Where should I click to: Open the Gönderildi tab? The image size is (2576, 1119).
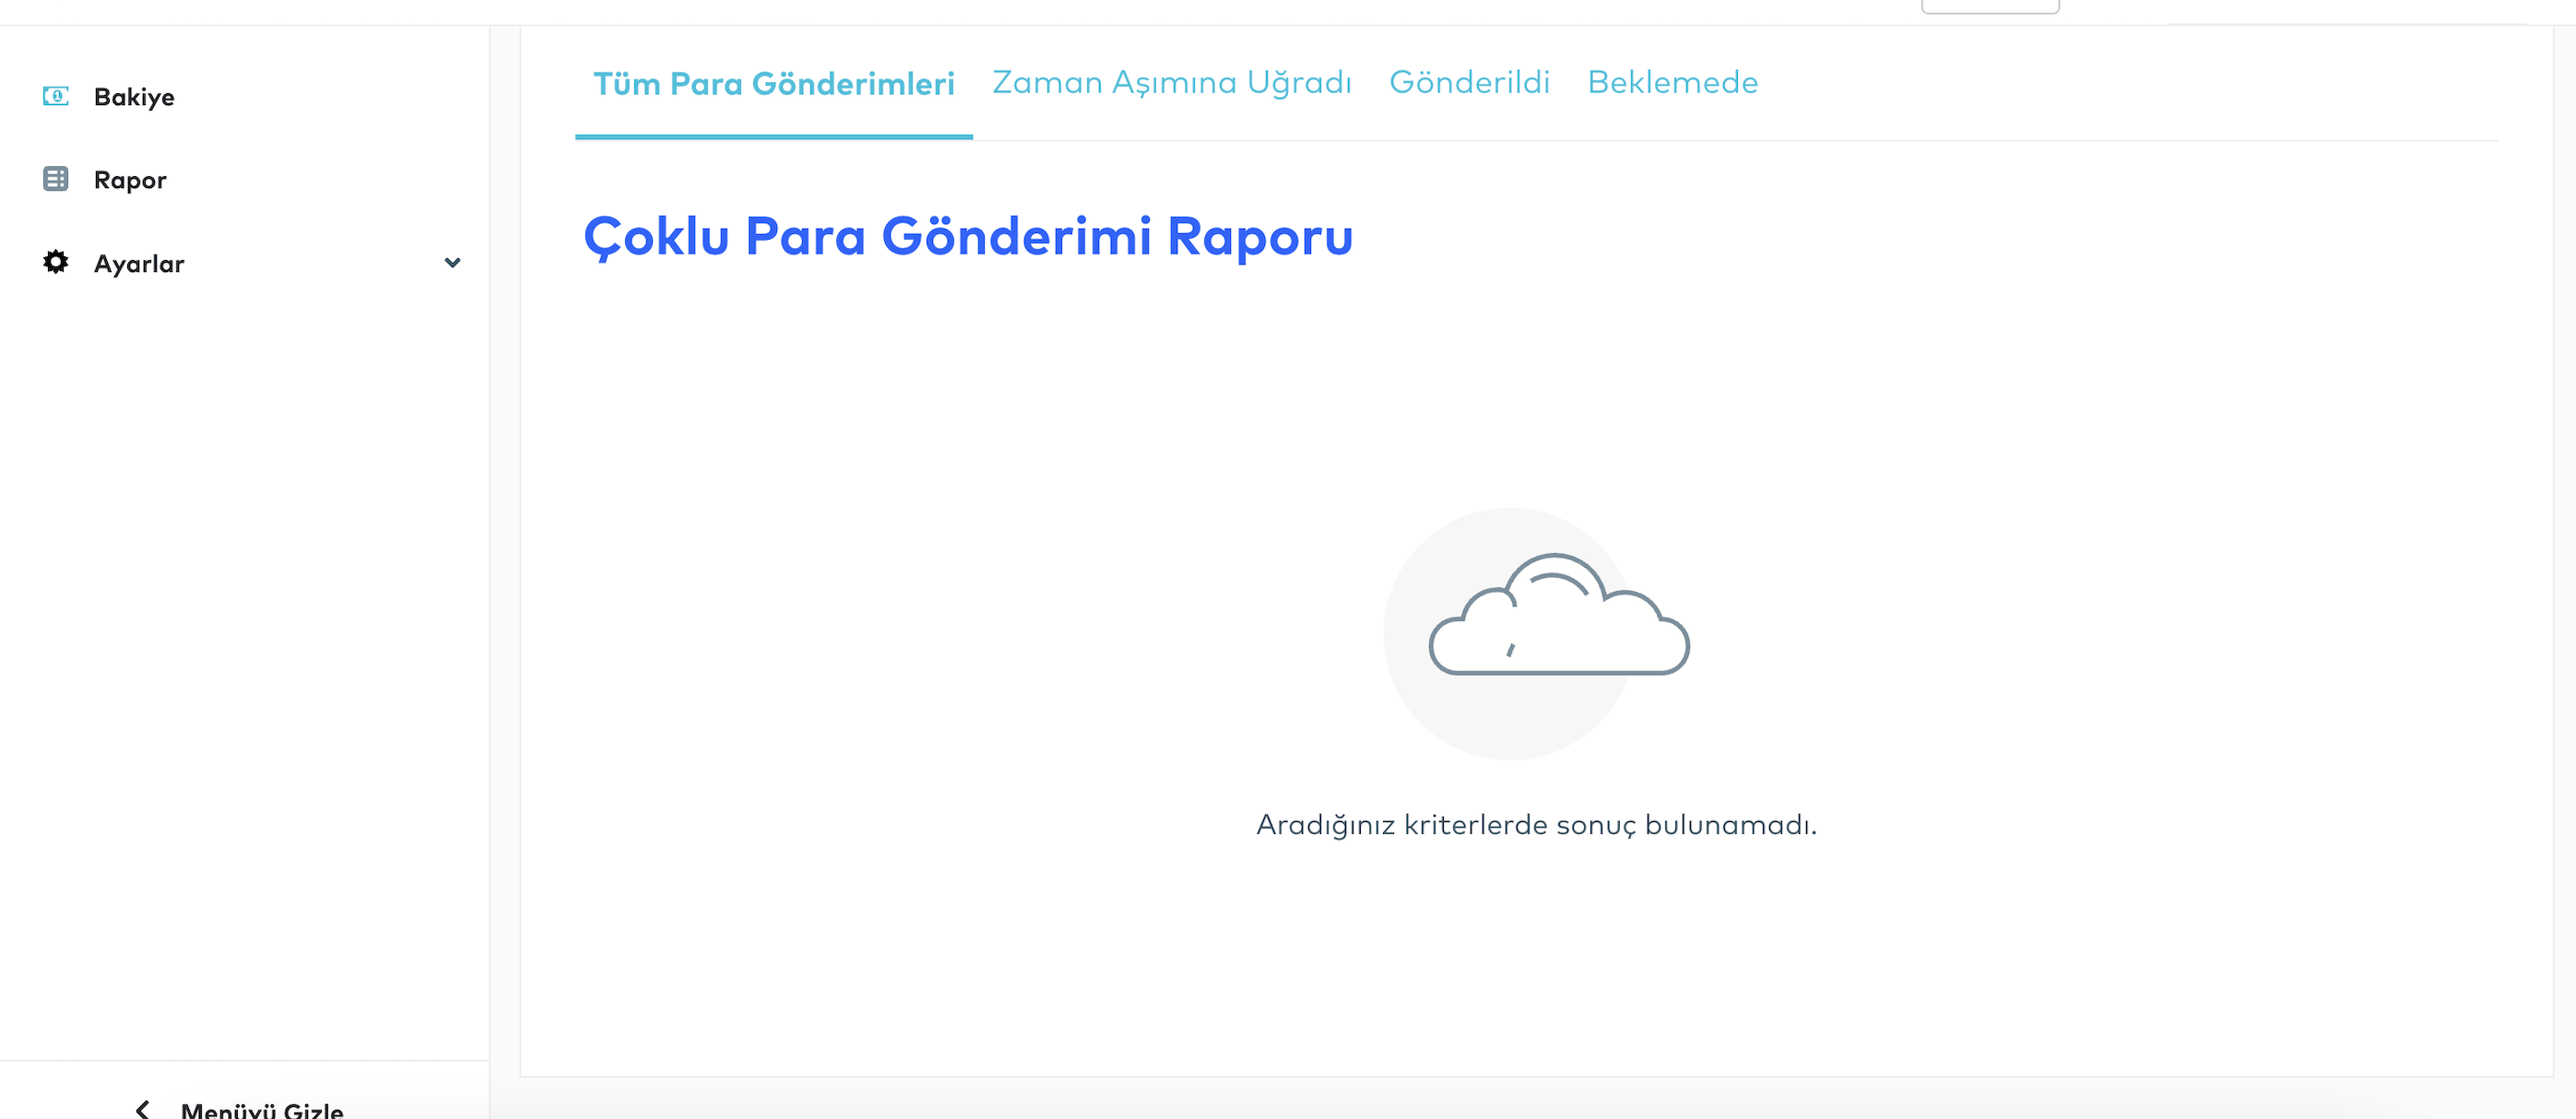pos(1469,82)
